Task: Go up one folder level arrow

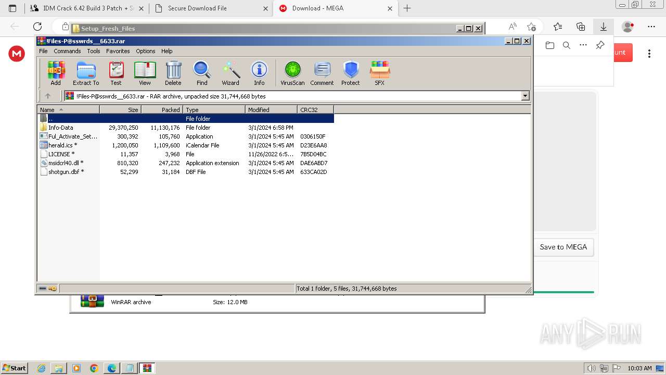Action: [x=48, y=96]
